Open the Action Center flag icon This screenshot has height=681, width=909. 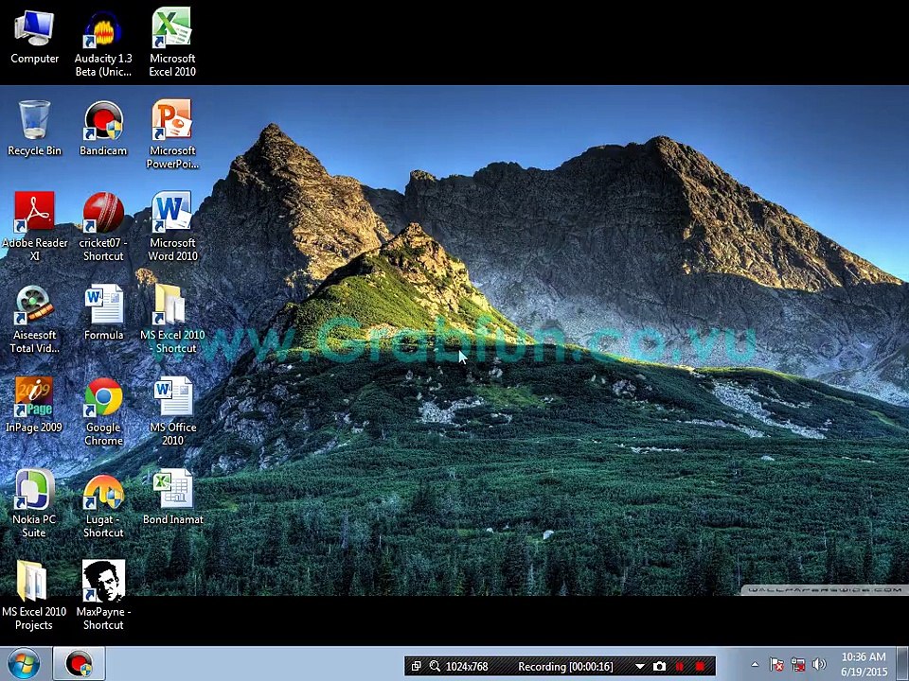[776, 665]
